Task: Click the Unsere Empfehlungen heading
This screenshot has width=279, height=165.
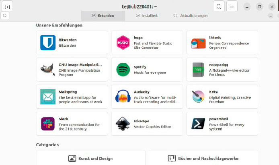Action: pyautogui.click(x=59, y=25)
